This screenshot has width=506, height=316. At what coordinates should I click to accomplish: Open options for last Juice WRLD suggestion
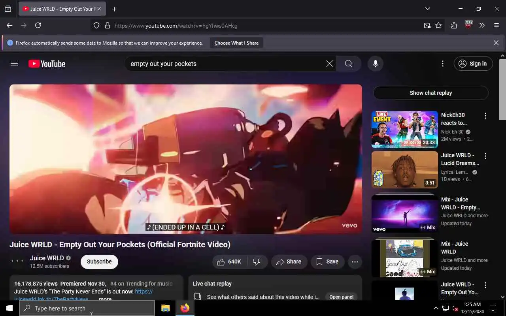485,285
